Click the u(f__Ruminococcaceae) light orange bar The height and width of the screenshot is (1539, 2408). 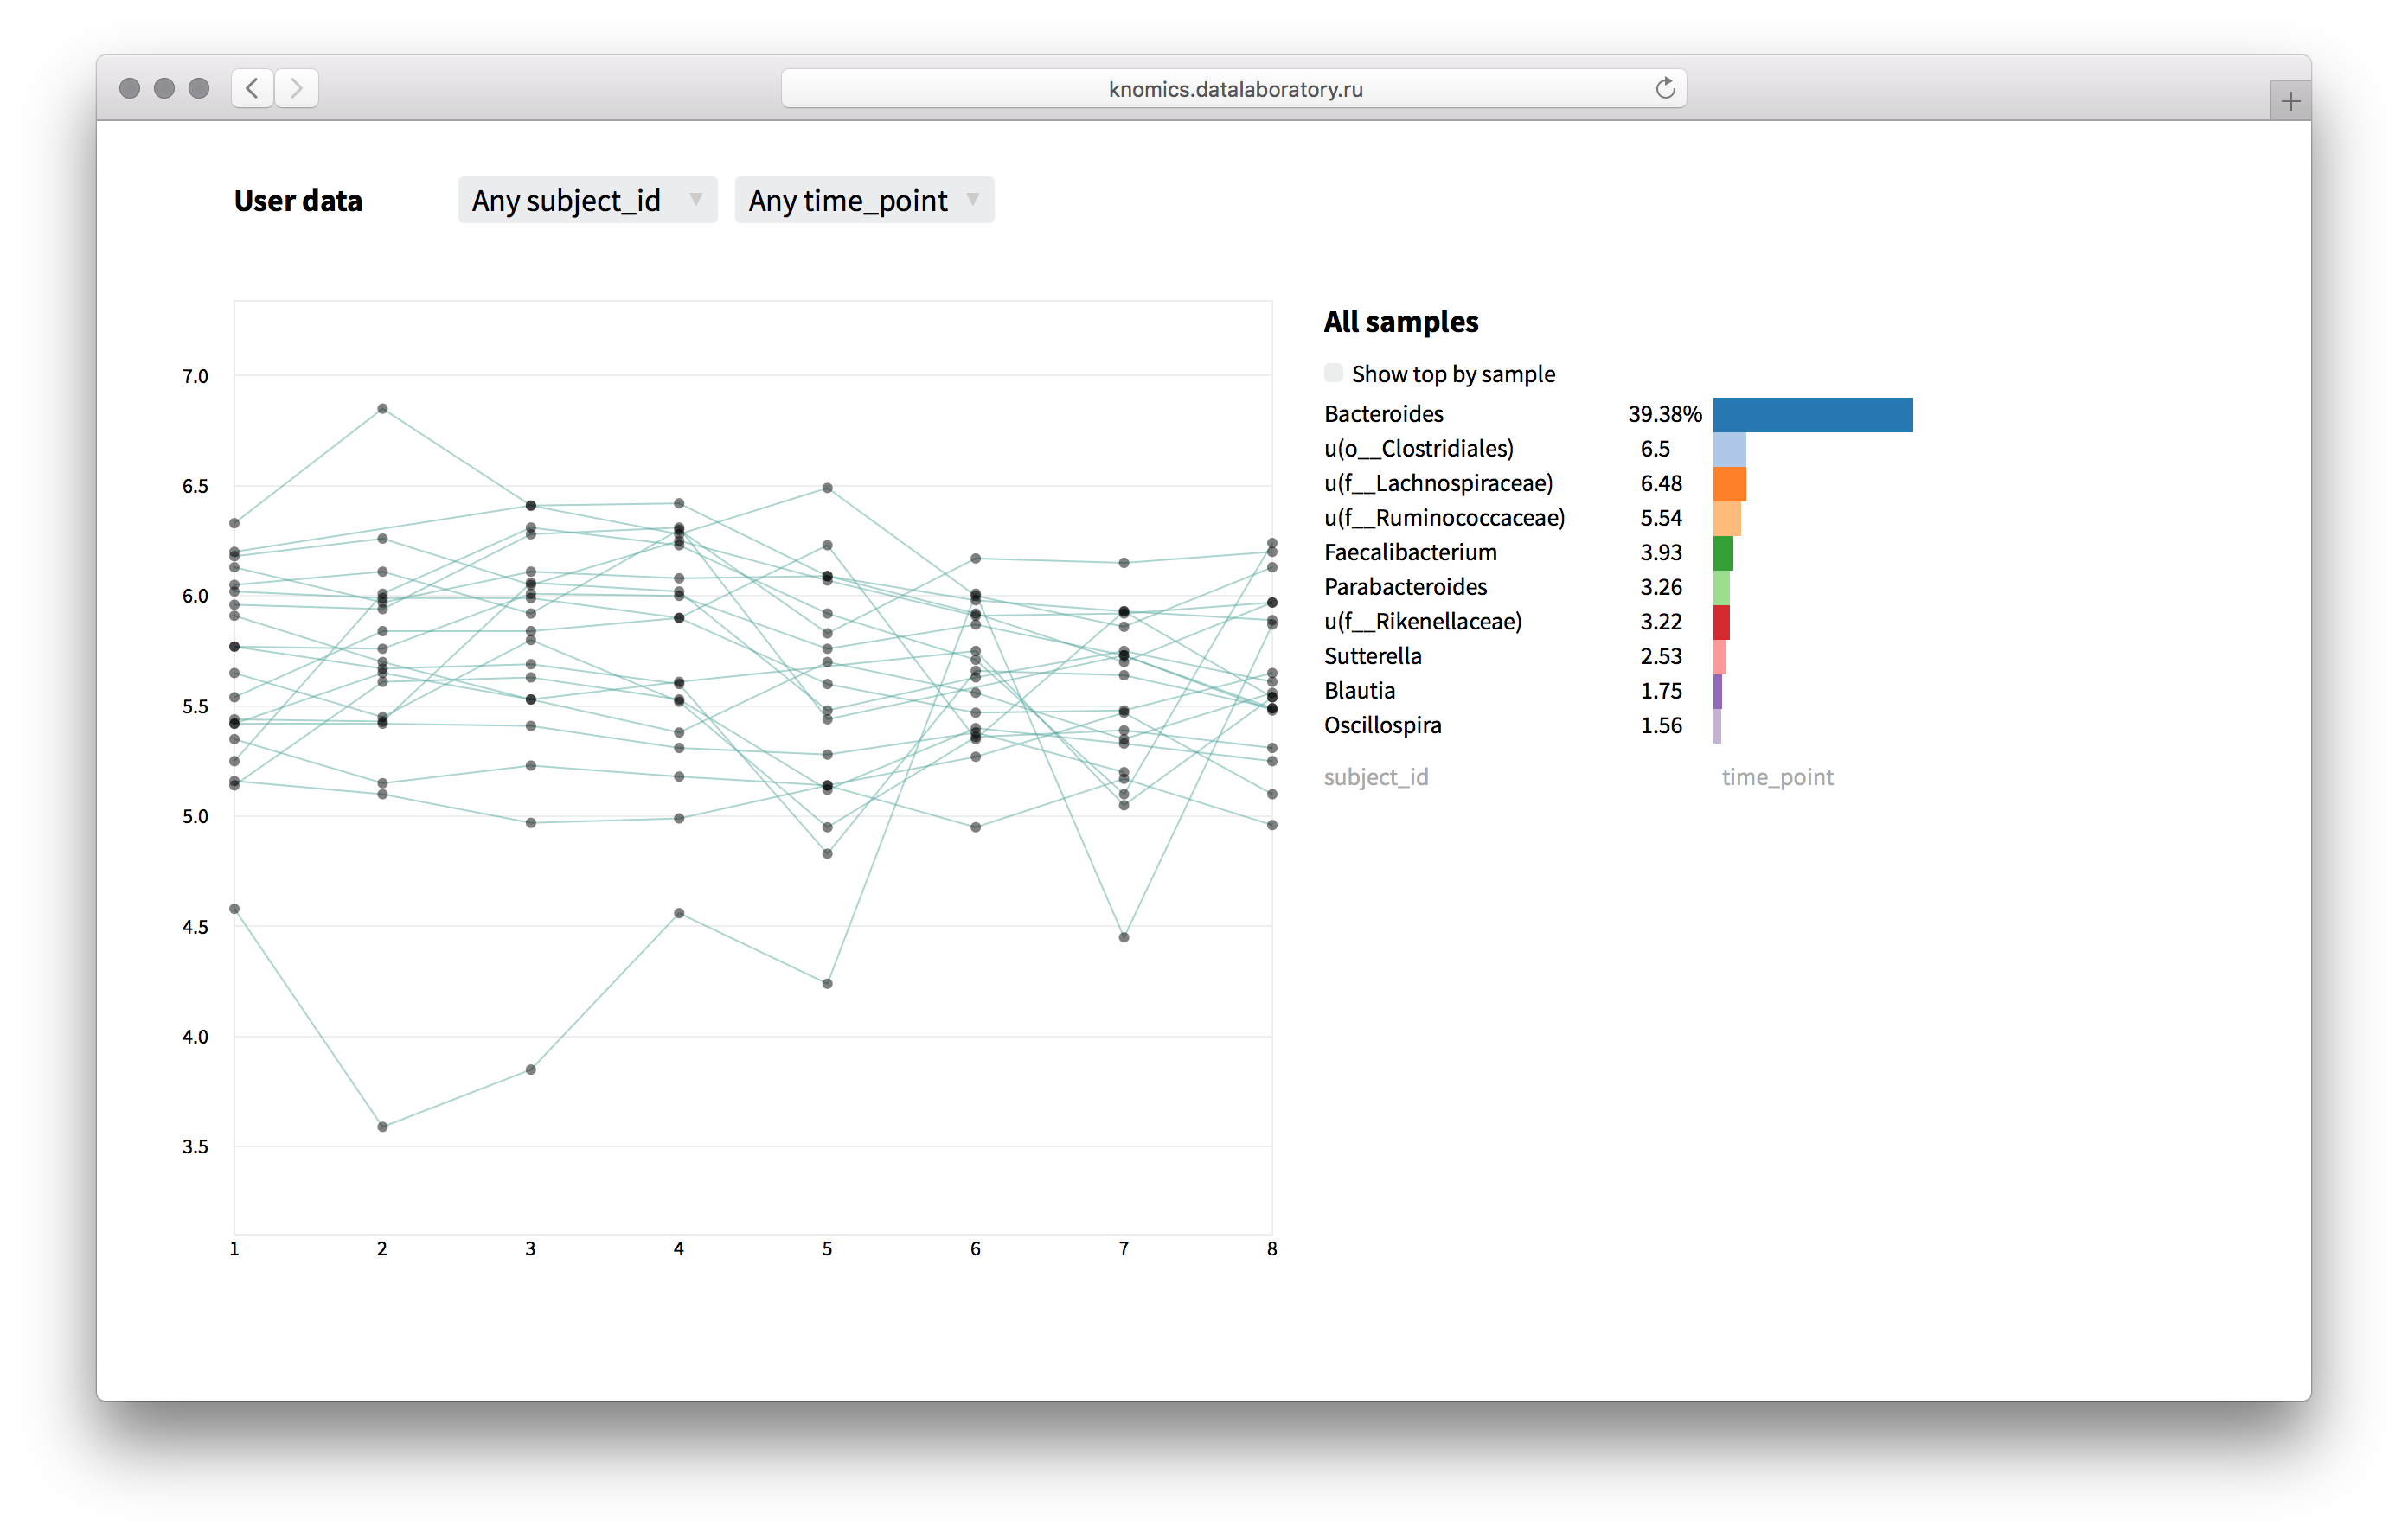[1726, 518]
